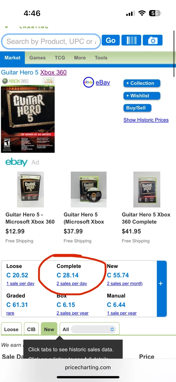The image size is (176, 382).
Task: Click the + Wishlist button
Action: click(x=142, y=95)
